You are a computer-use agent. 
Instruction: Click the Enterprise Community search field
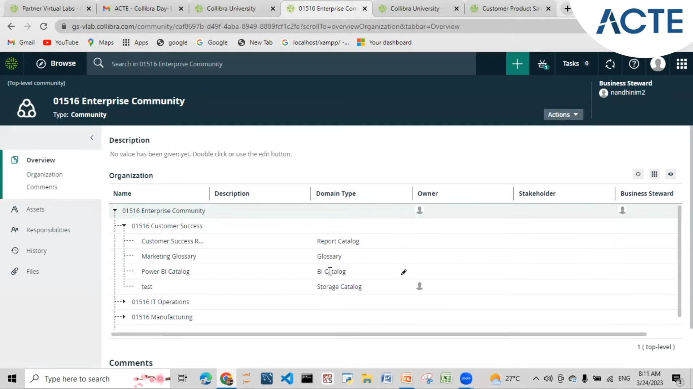pyautogui.click(x=217, y=64)
